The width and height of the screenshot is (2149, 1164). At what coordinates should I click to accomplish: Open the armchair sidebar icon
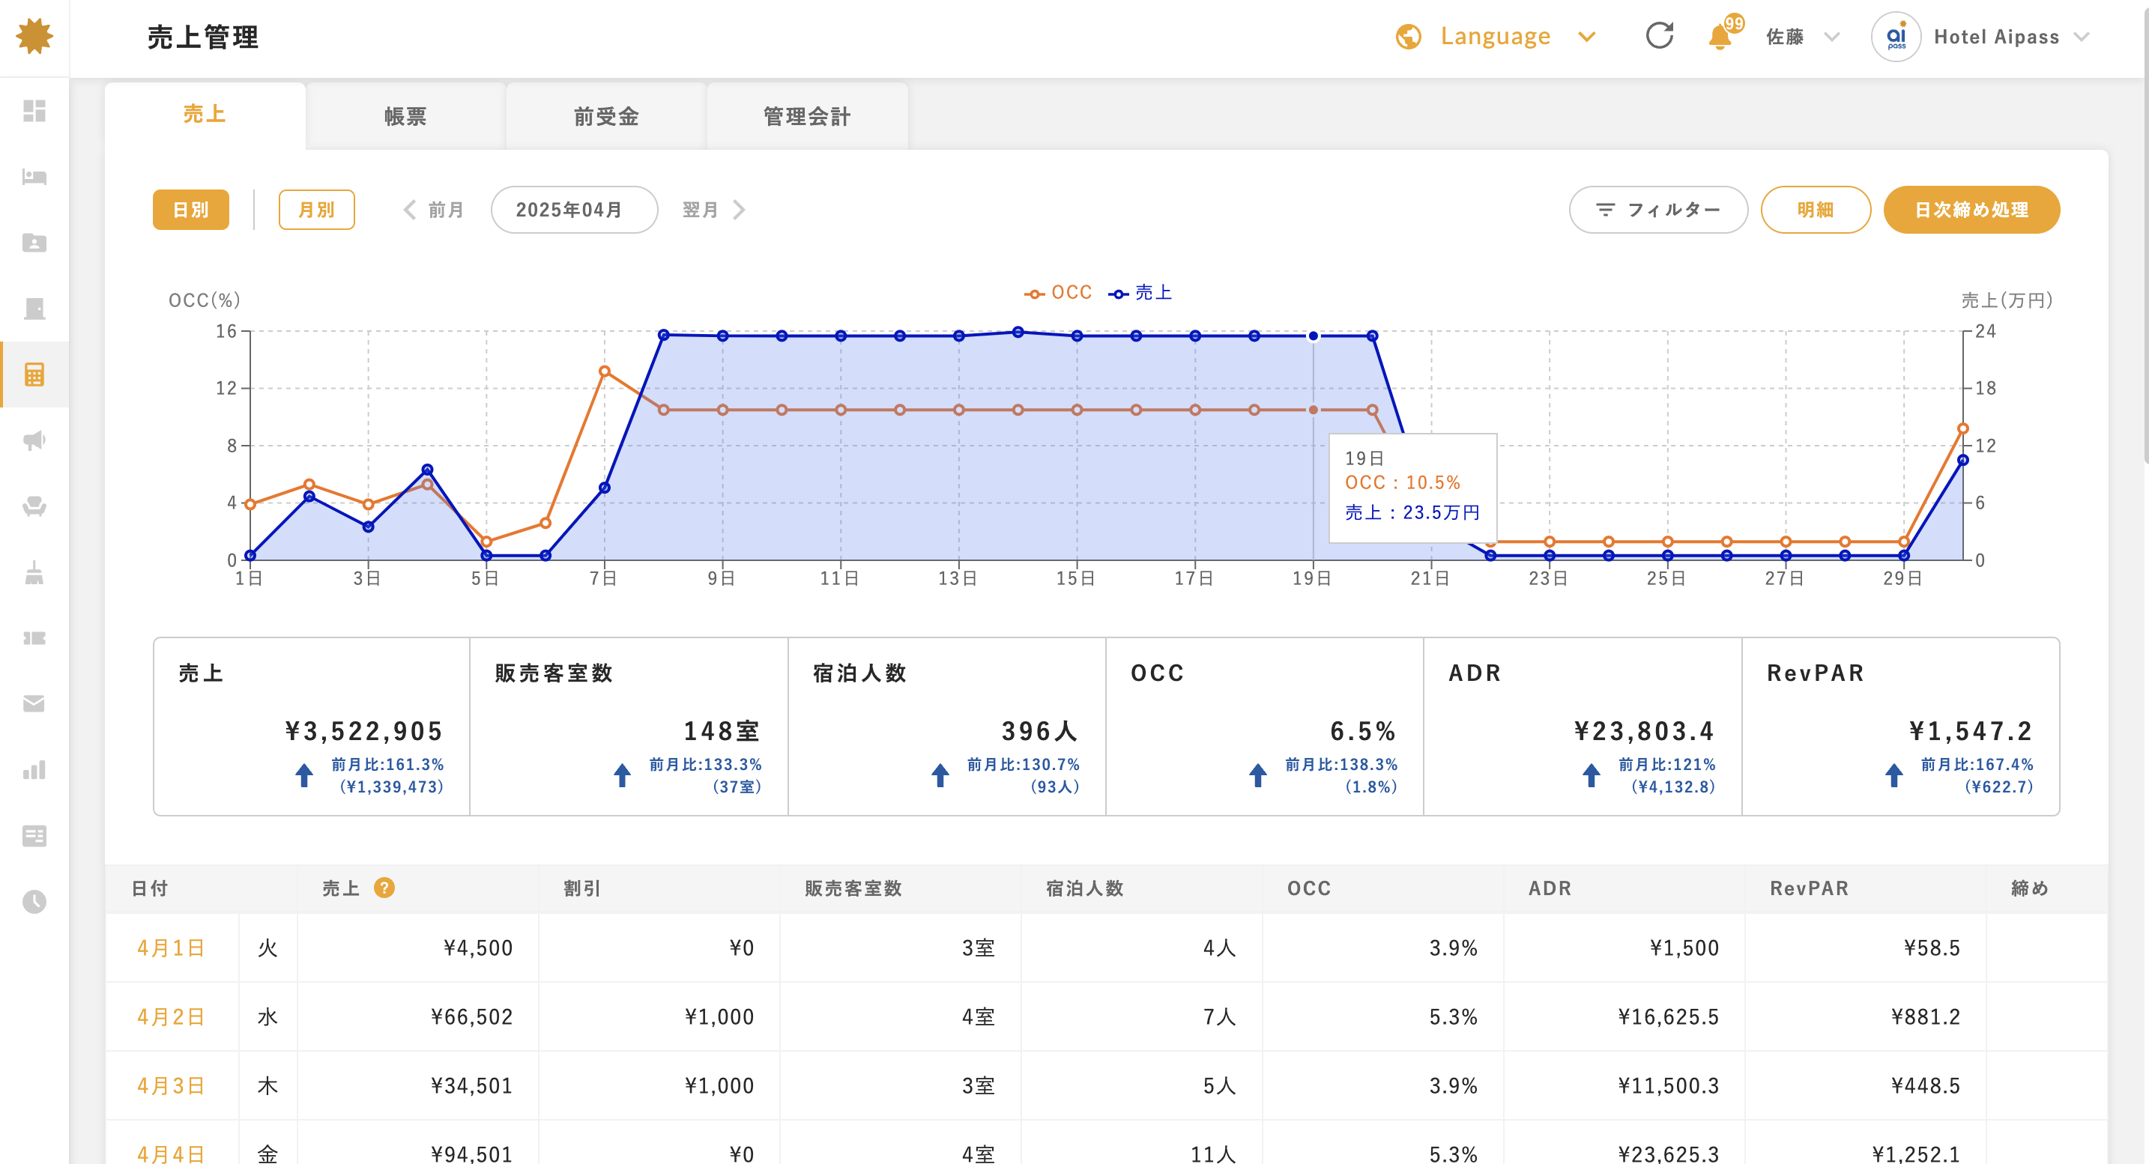click(x=34, y=506)
